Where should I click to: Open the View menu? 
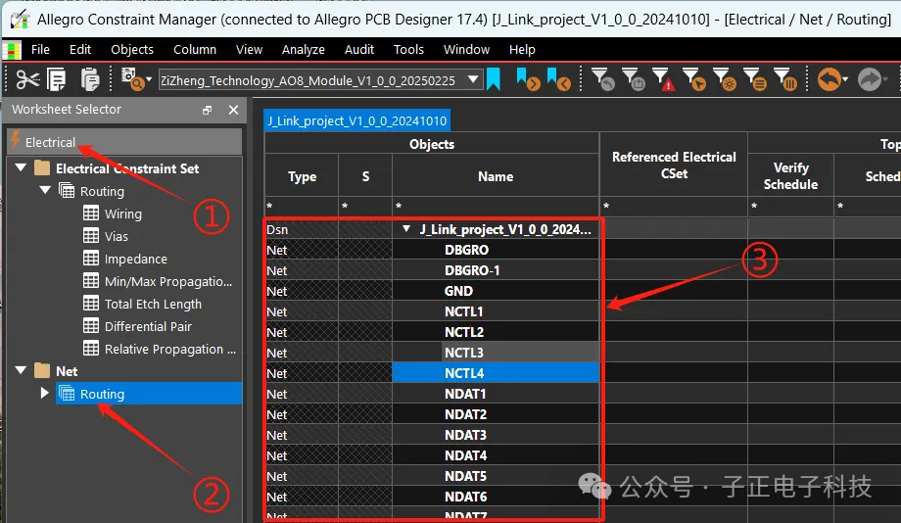(249, 49)
